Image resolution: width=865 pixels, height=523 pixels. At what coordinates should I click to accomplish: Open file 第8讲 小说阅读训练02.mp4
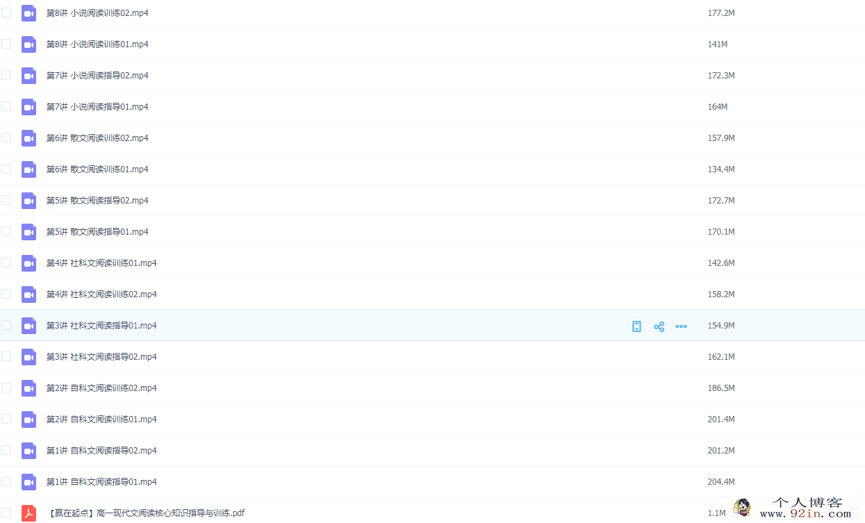pos(97,13)
